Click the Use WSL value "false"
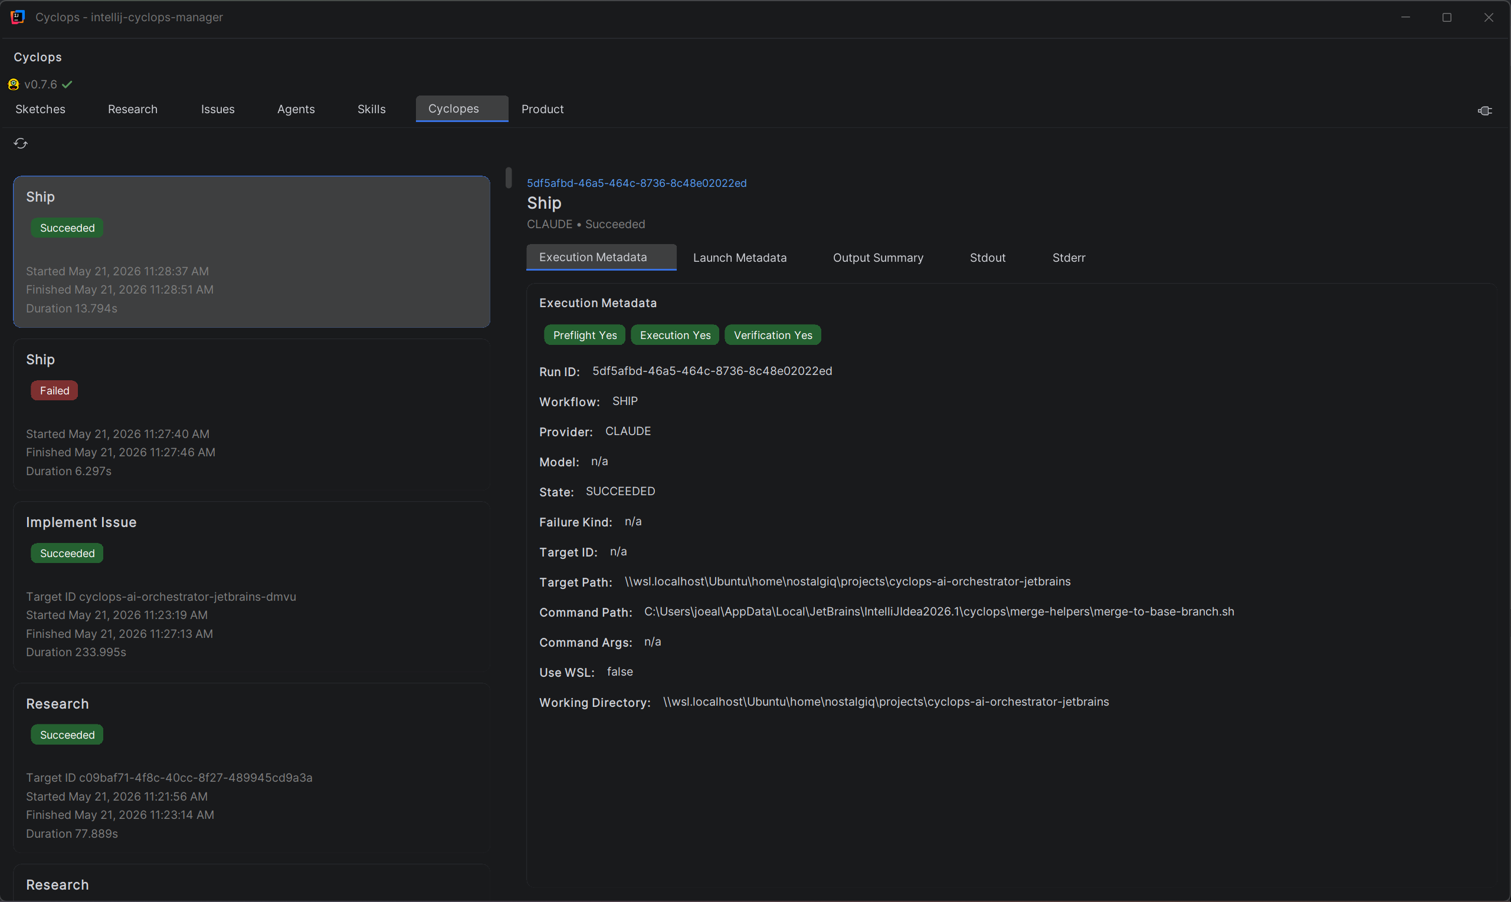1511x902 pixels. pyautogui.click(x=620, y=671)
